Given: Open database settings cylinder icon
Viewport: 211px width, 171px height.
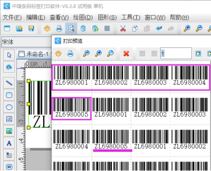Looking at the screenshot, I should pyautogui.click(x=83, y=29).
